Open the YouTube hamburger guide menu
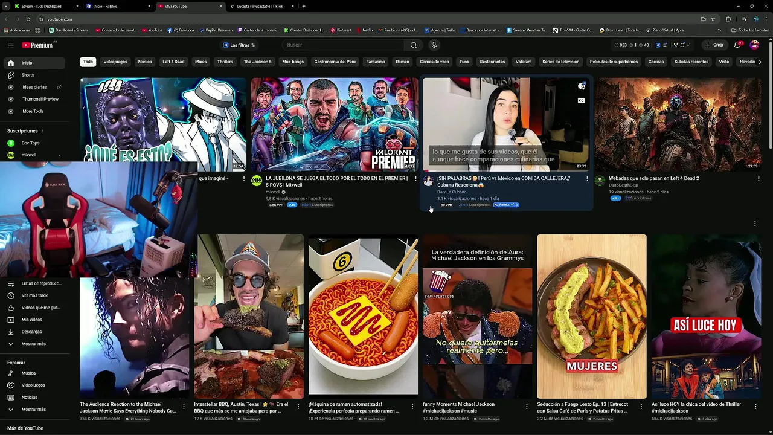 click(x=11, y=45)
